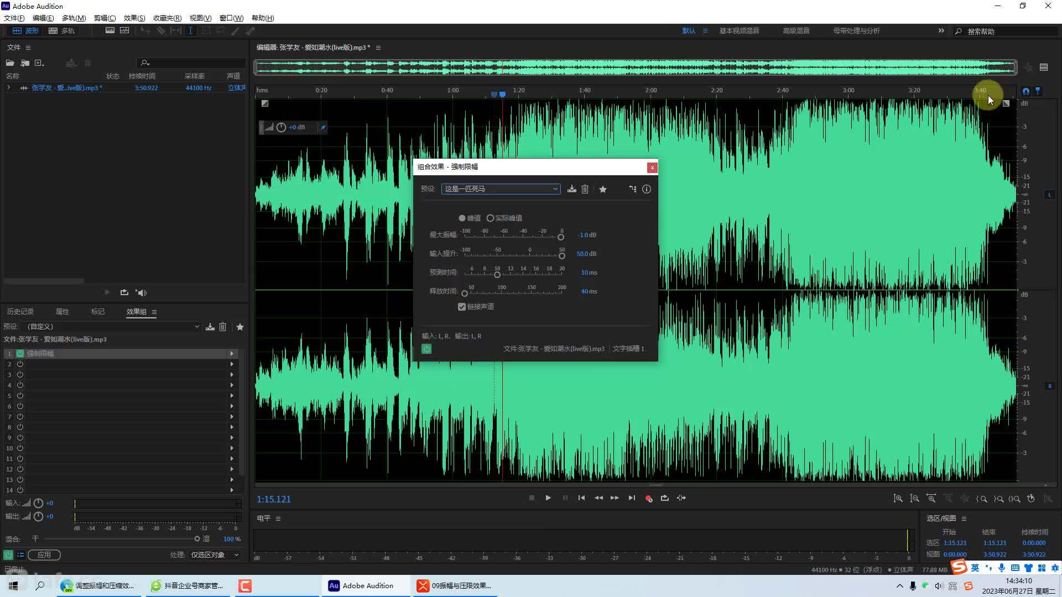The height and width of the screenshot is (597, 1062).
Task: Open info icon in Hard Limiter dialog
Action: [647, 189]
